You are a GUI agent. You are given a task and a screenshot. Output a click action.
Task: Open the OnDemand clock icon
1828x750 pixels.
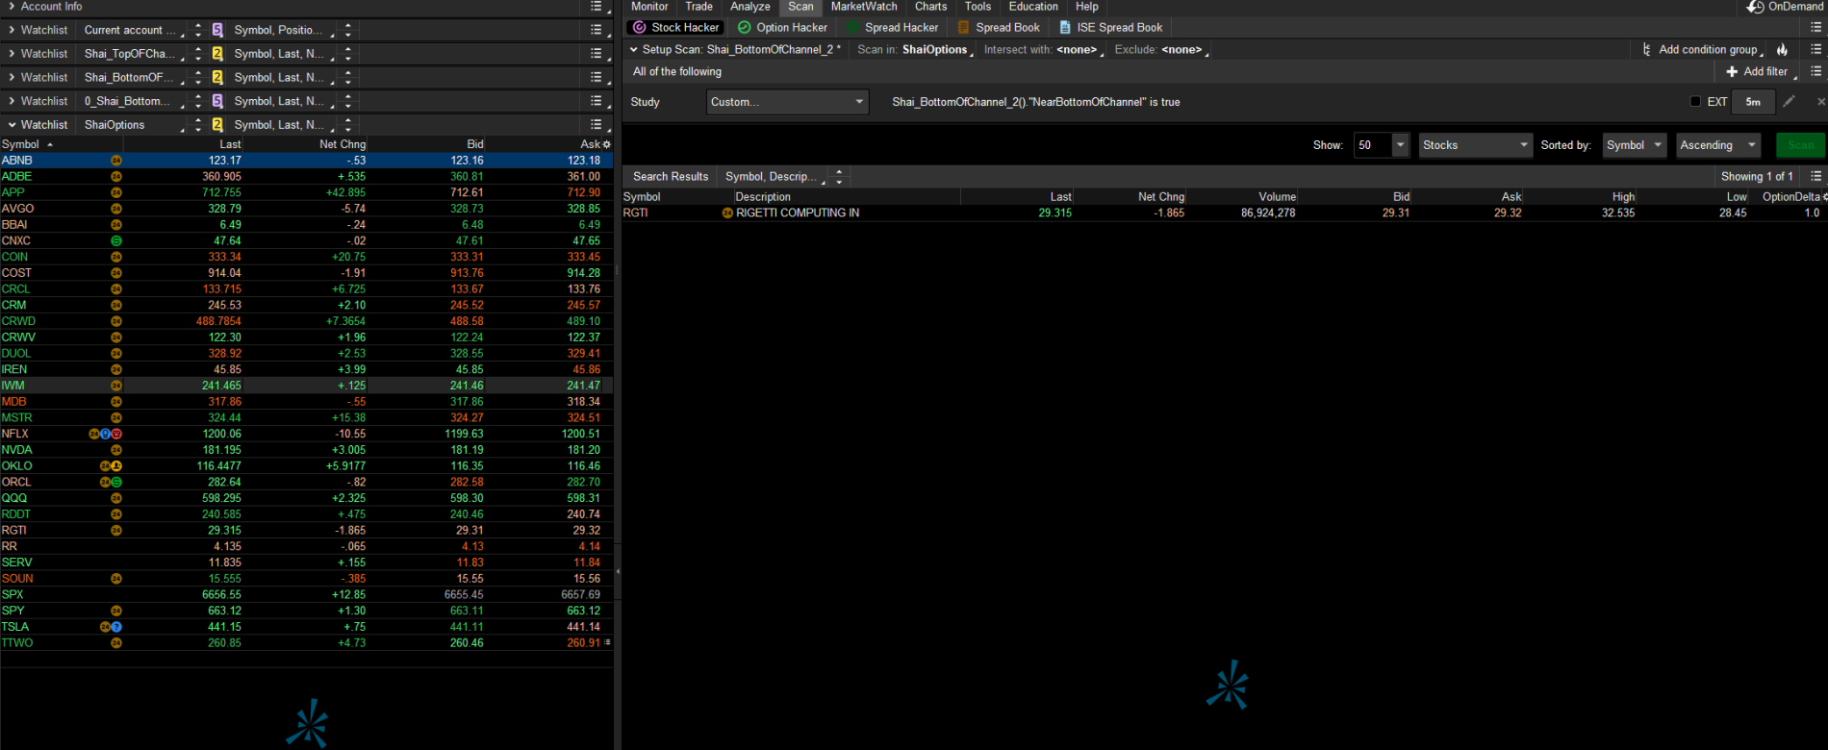point(1756,7)
